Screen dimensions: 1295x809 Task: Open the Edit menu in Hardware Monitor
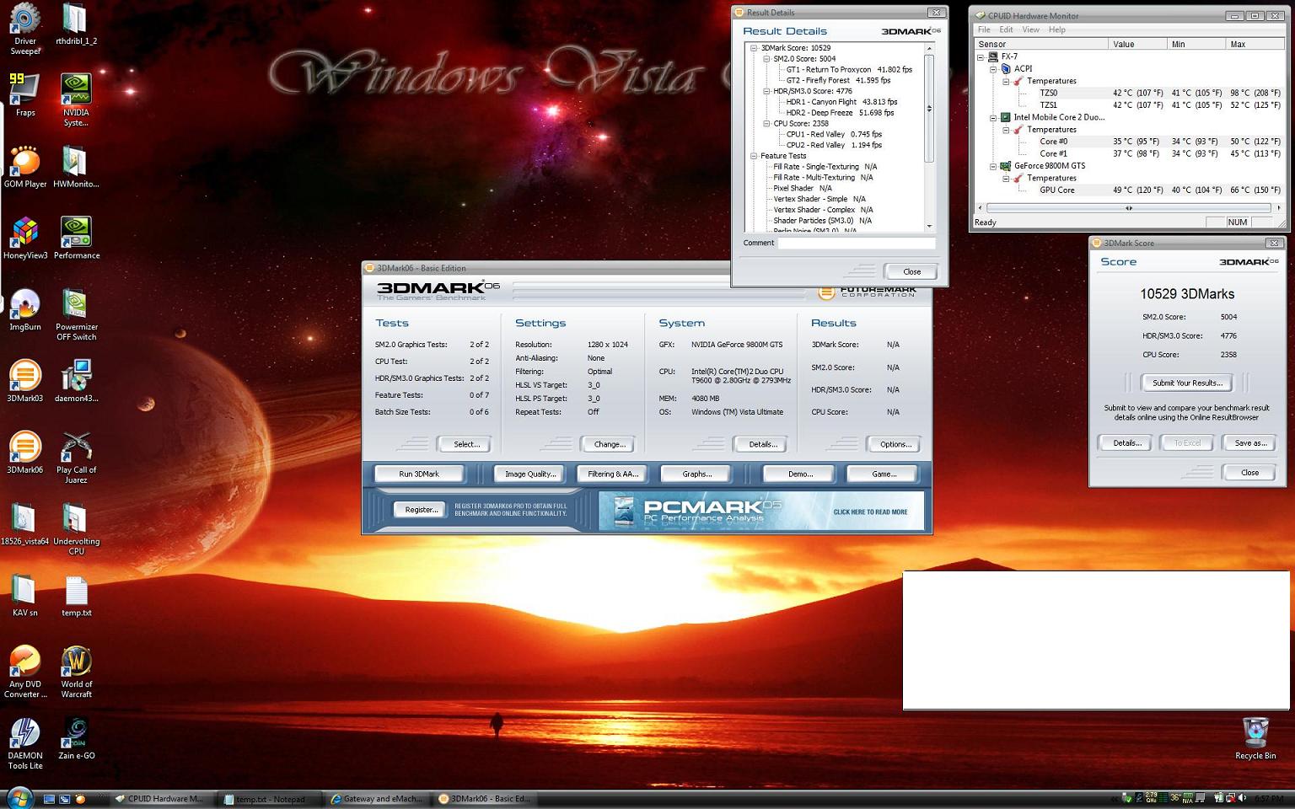(x=1006, y=29)
